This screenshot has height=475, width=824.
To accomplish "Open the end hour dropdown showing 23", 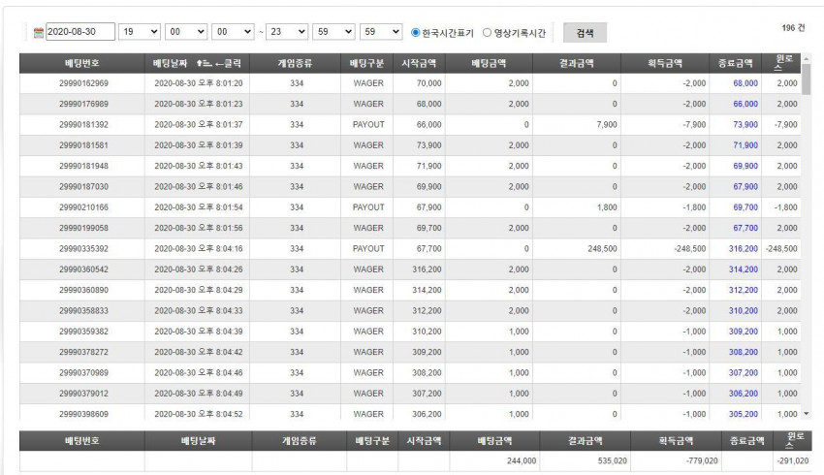I will coord(287,32).
